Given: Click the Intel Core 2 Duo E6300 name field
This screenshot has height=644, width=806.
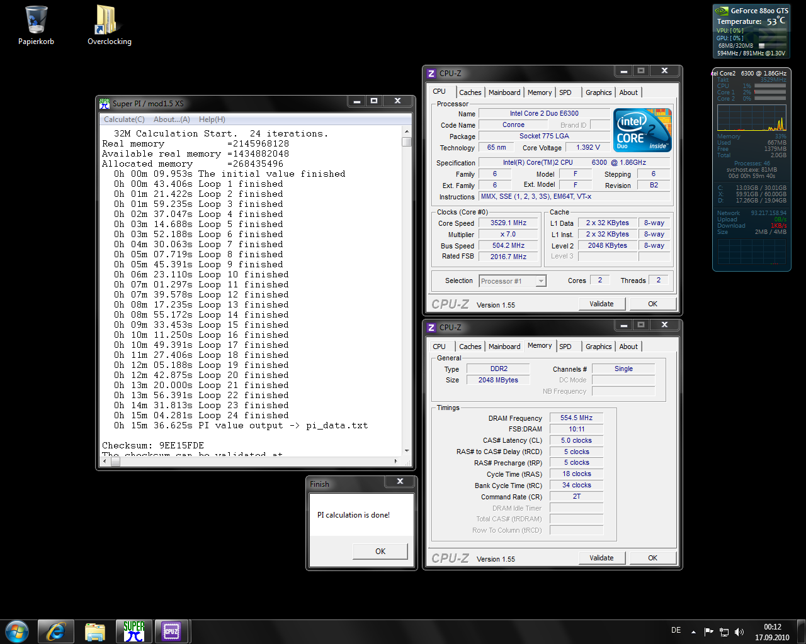Looking at the screenshot, I should [544, 114].
